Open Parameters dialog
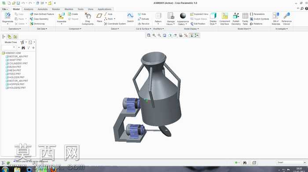Image resolution: width=308 pixels, height=172 pixels. point(257,14)
